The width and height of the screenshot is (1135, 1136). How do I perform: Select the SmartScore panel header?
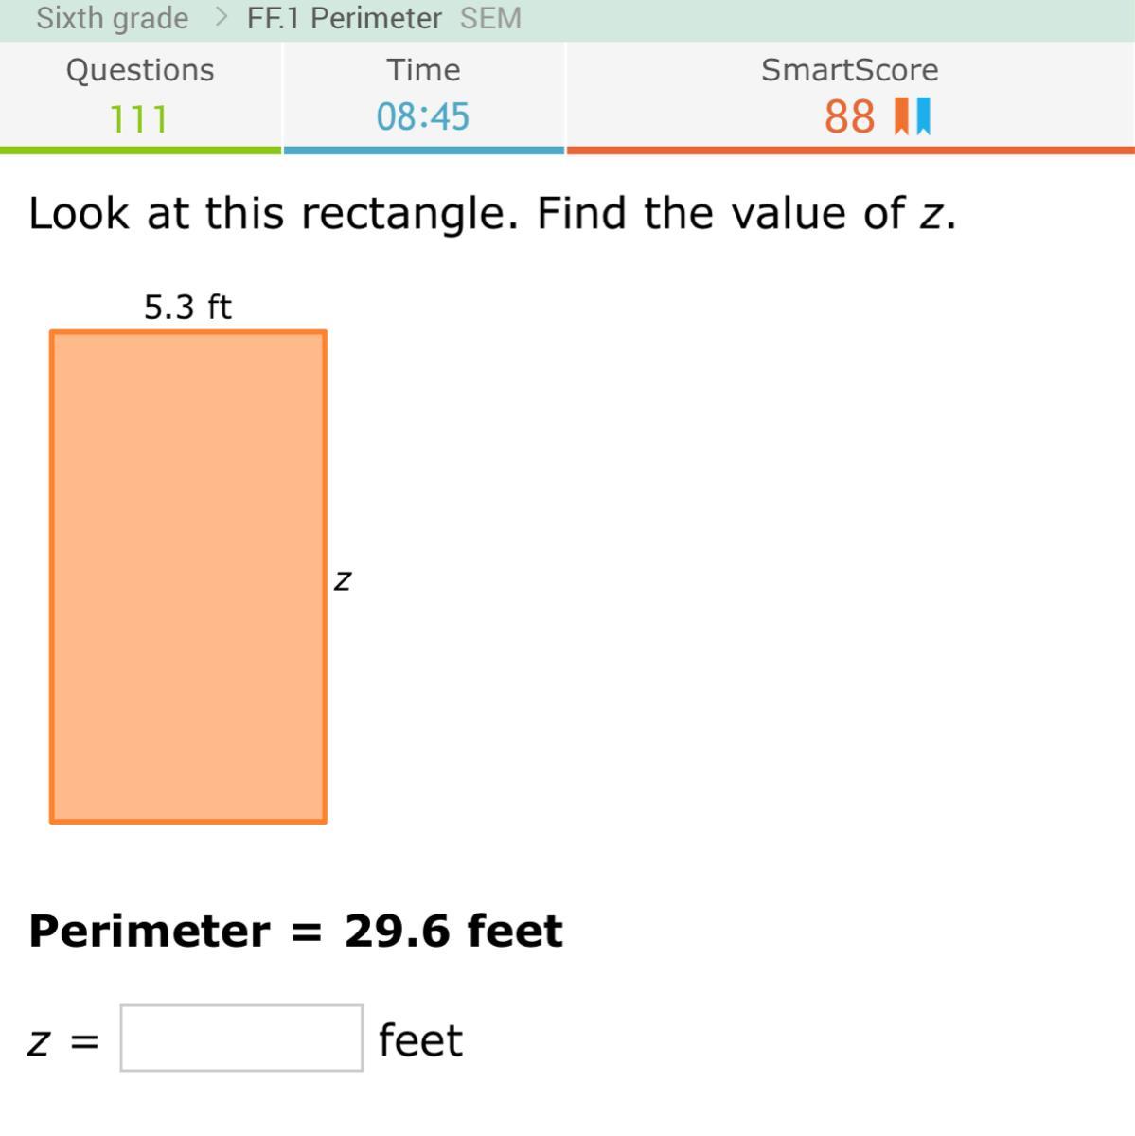(849, 70)
